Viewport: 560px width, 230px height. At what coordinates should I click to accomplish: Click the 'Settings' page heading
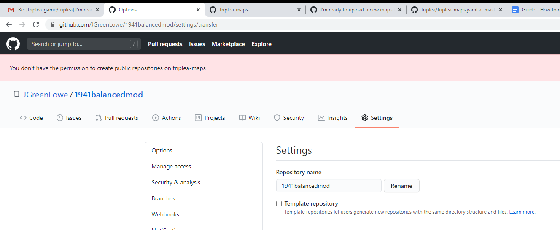click(294, 150)
